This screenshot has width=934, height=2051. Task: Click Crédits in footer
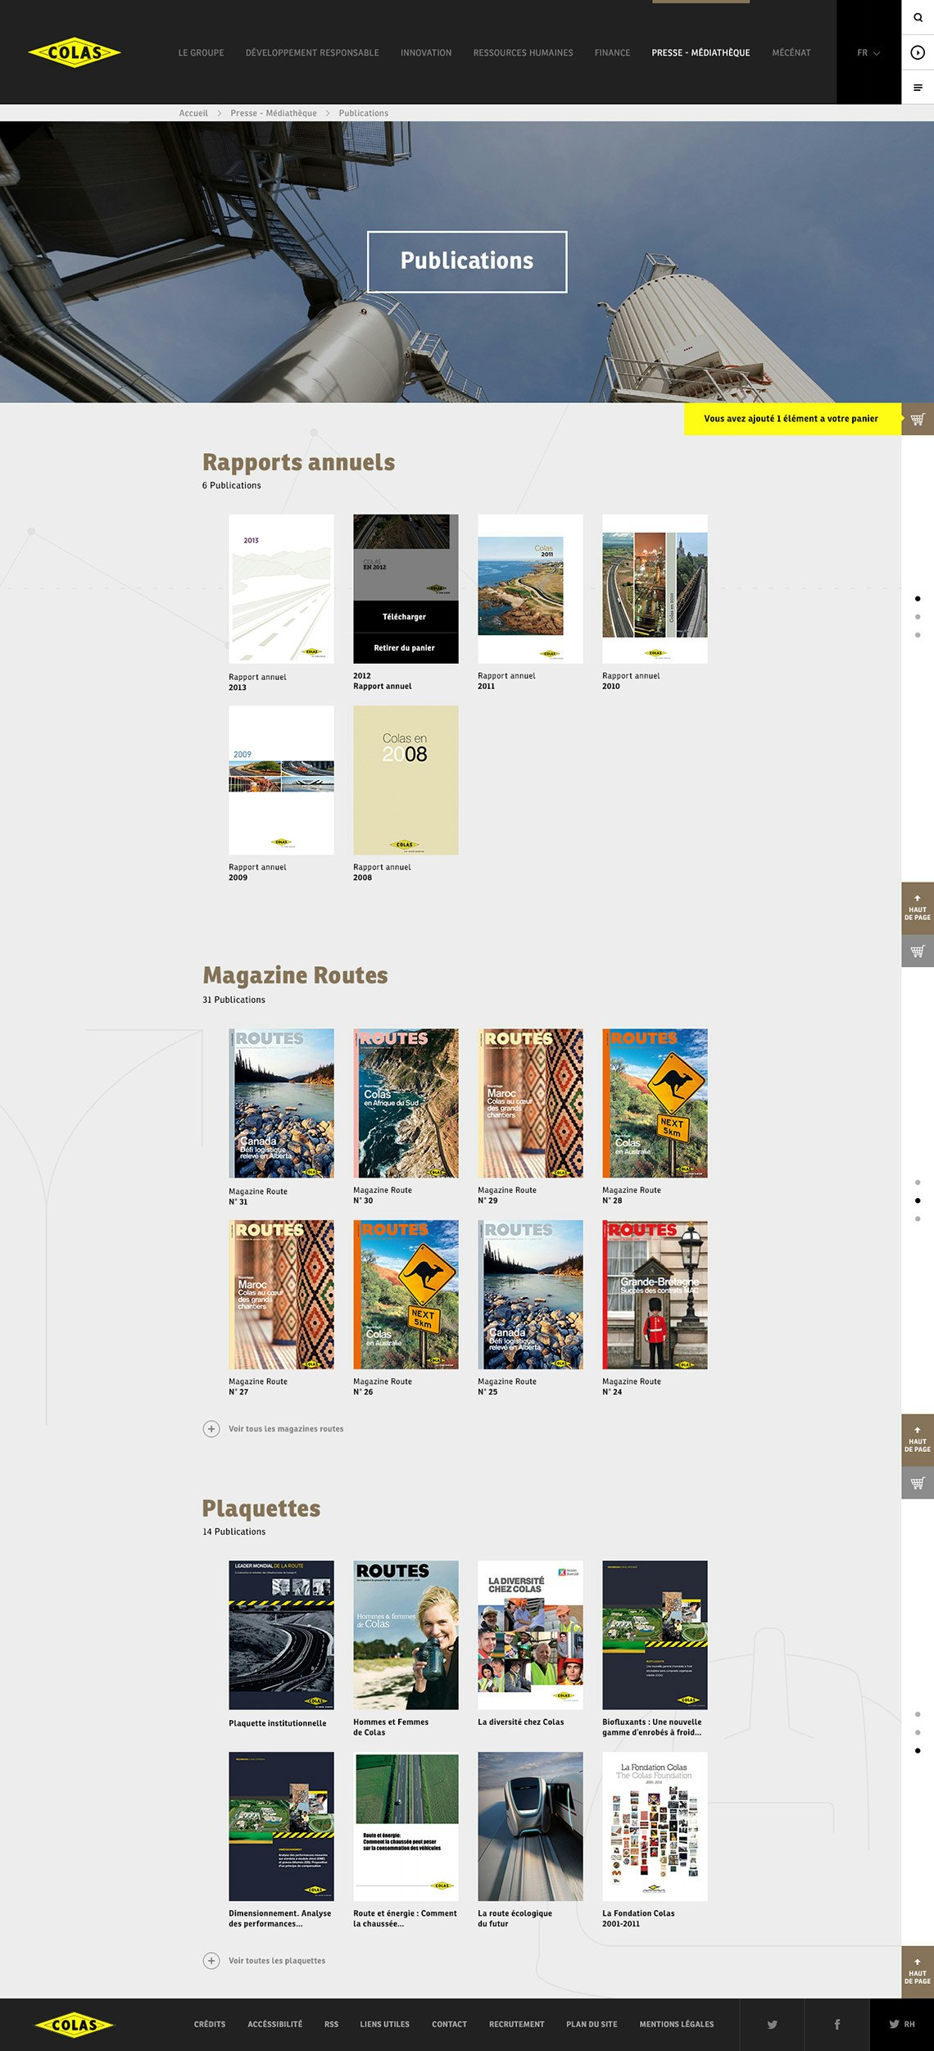[210, 2024]
